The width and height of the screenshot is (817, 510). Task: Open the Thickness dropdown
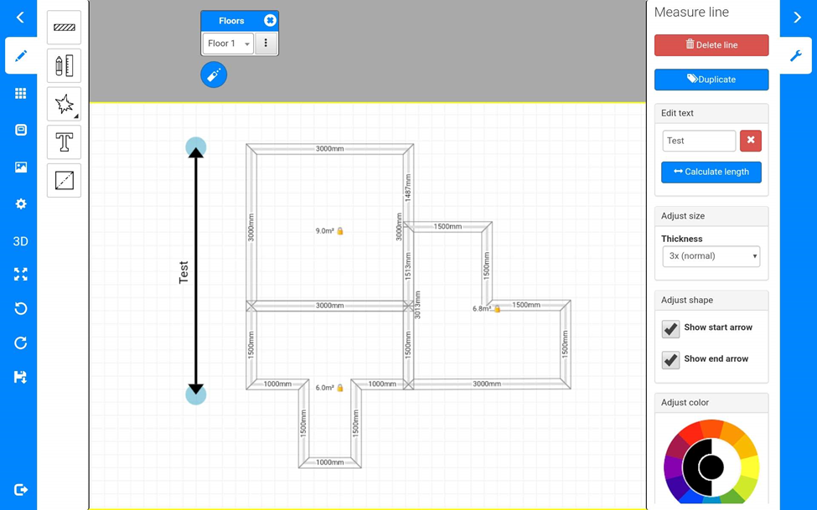coord(711,256)
